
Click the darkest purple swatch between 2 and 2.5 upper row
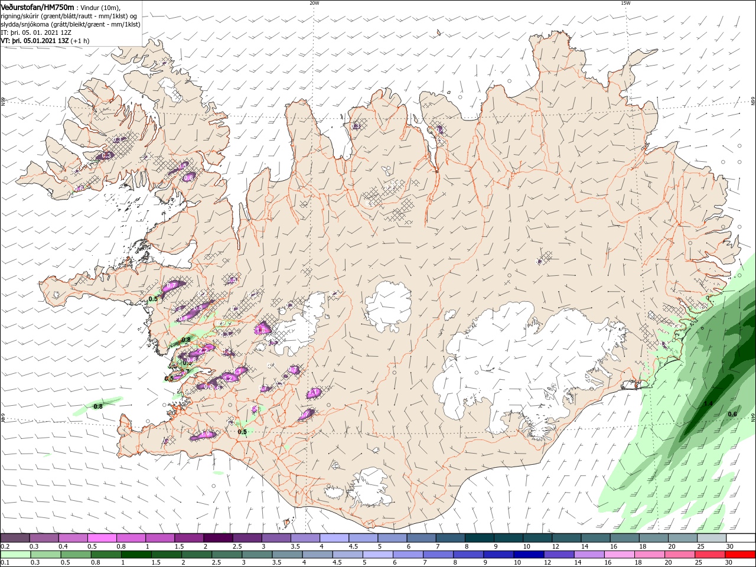coord(218,538)
